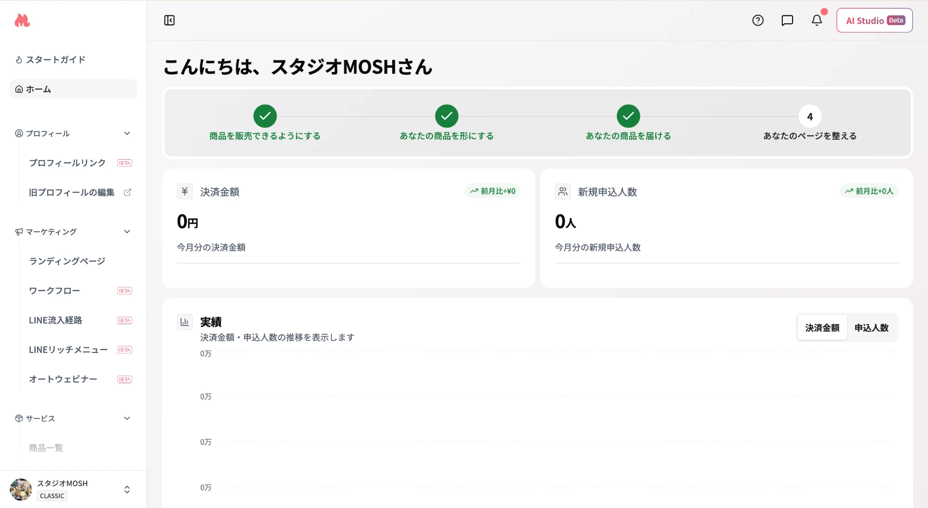This screenshot has width=928, height=508.
Task: Collapse the サービス section chevron
Action: point(127,418)
